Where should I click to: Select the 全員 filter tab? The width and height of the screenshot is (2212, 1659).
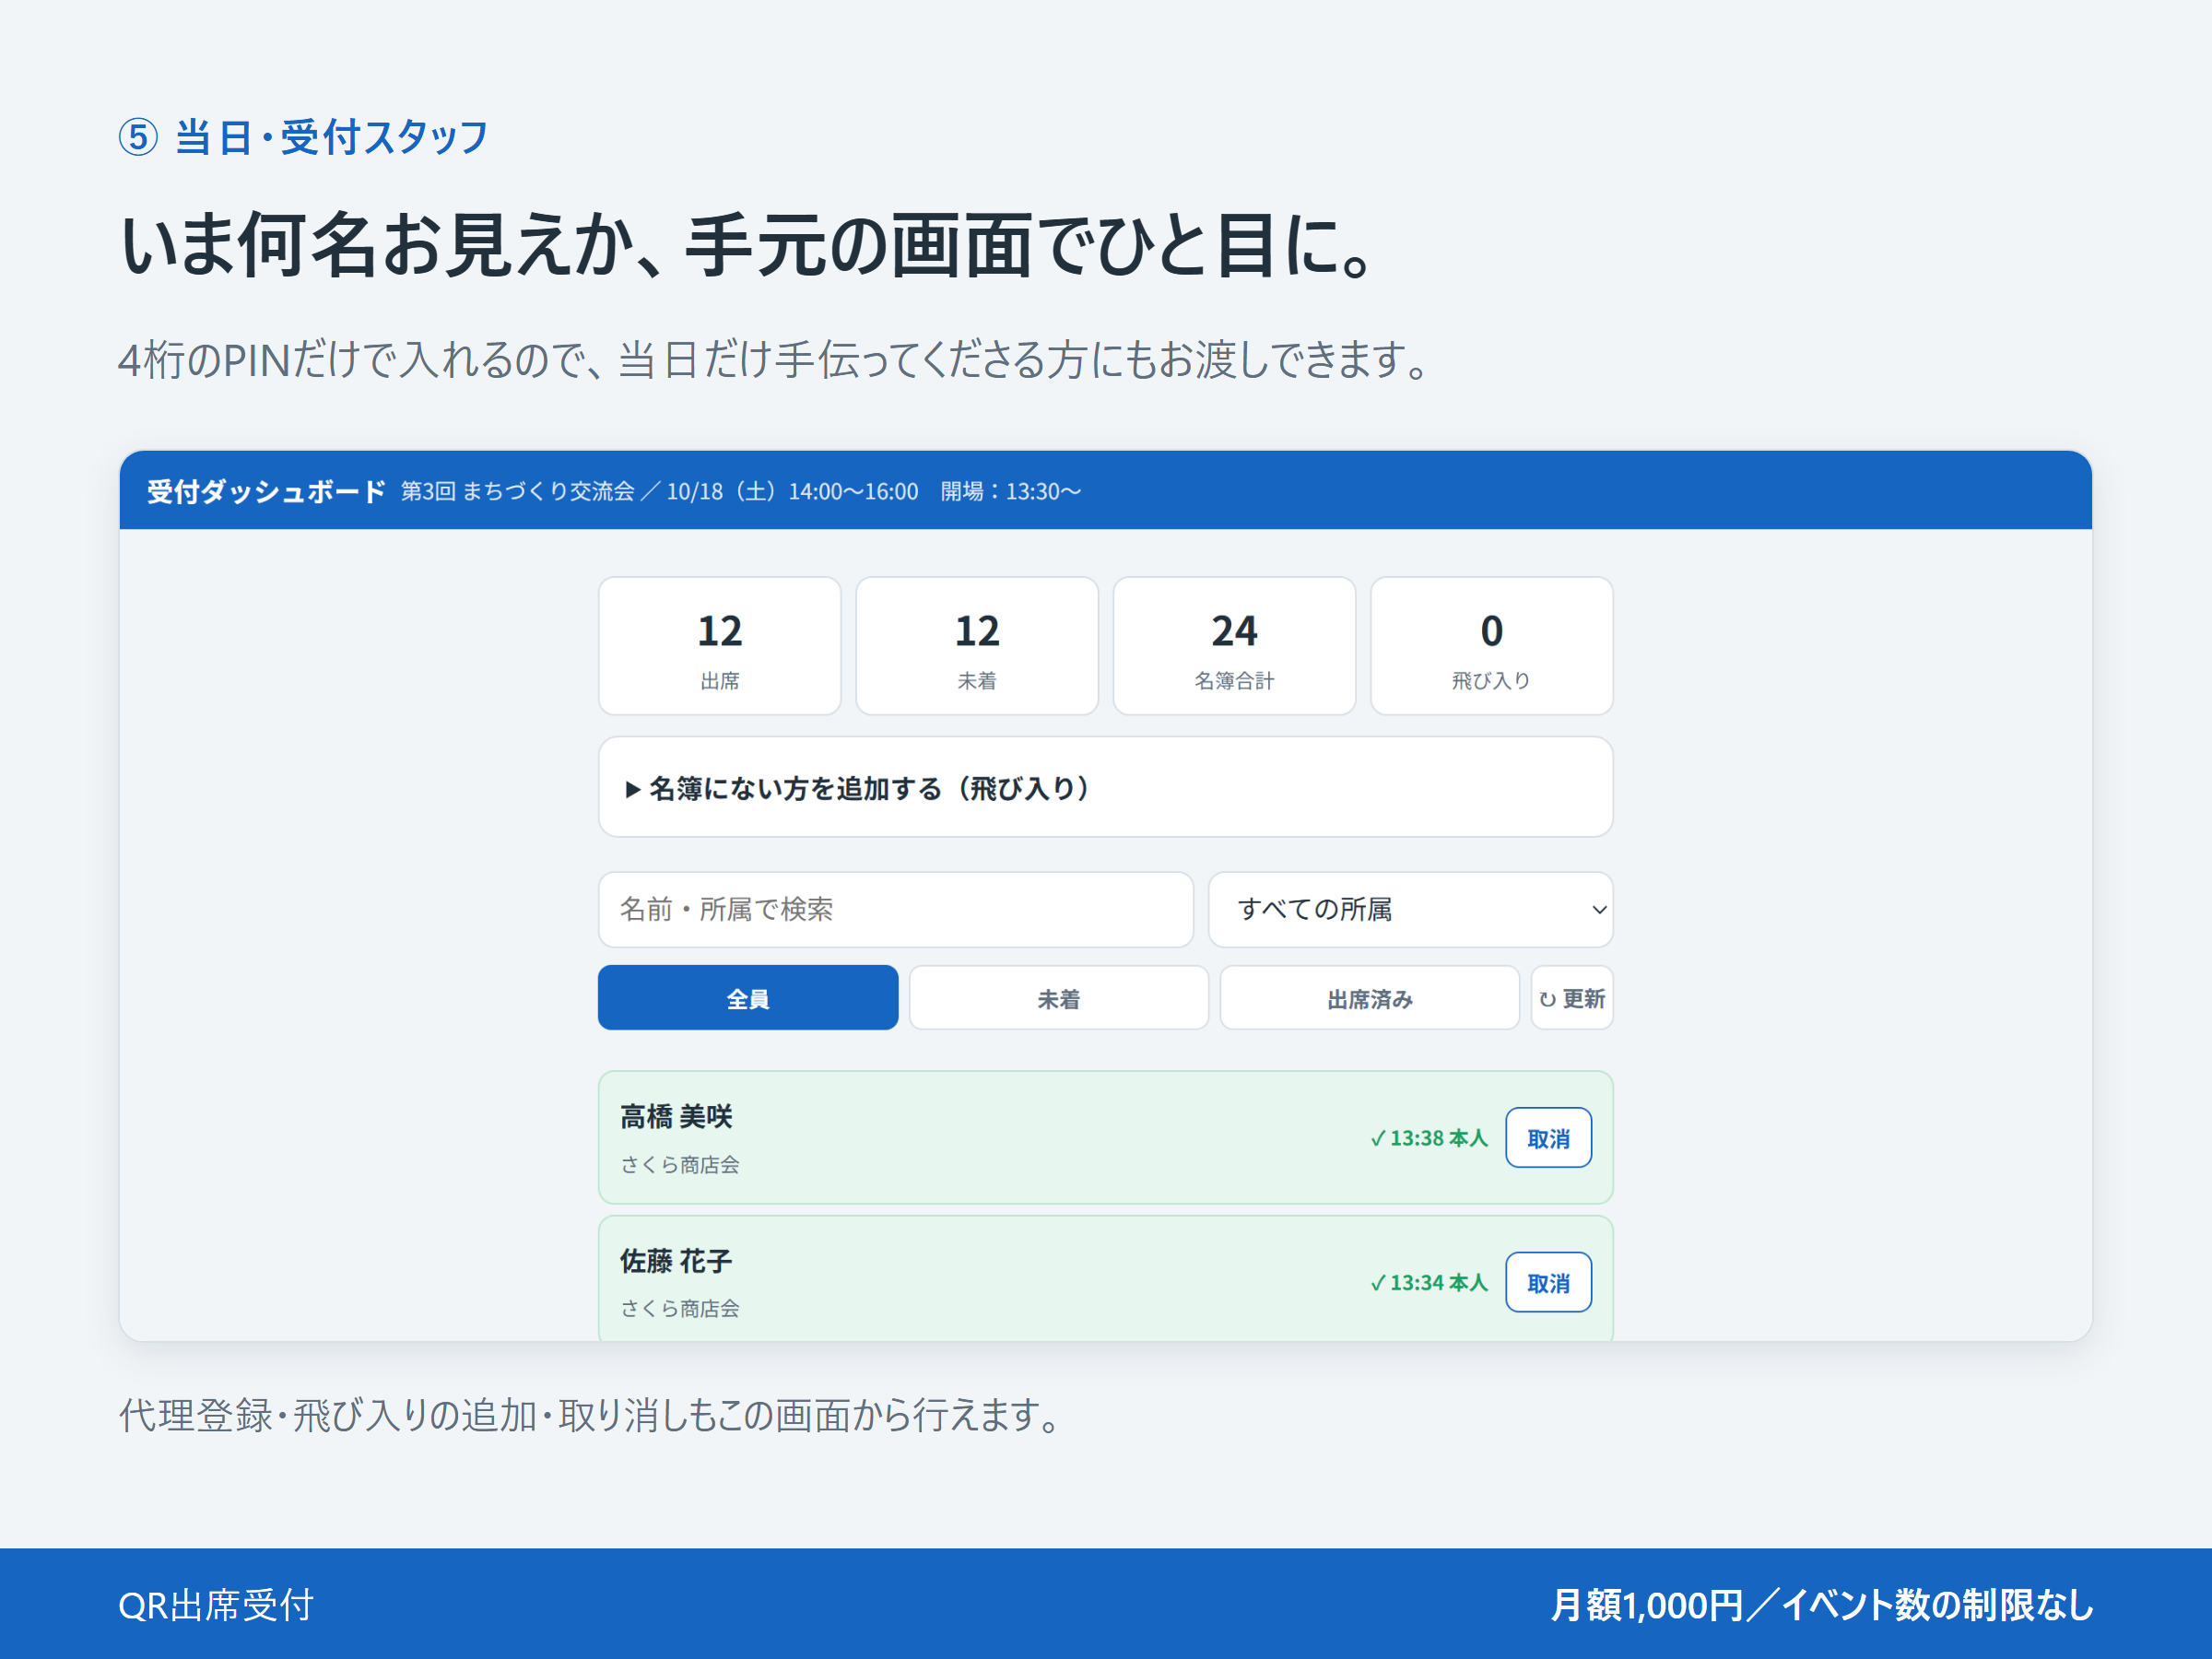click(748, 998)
